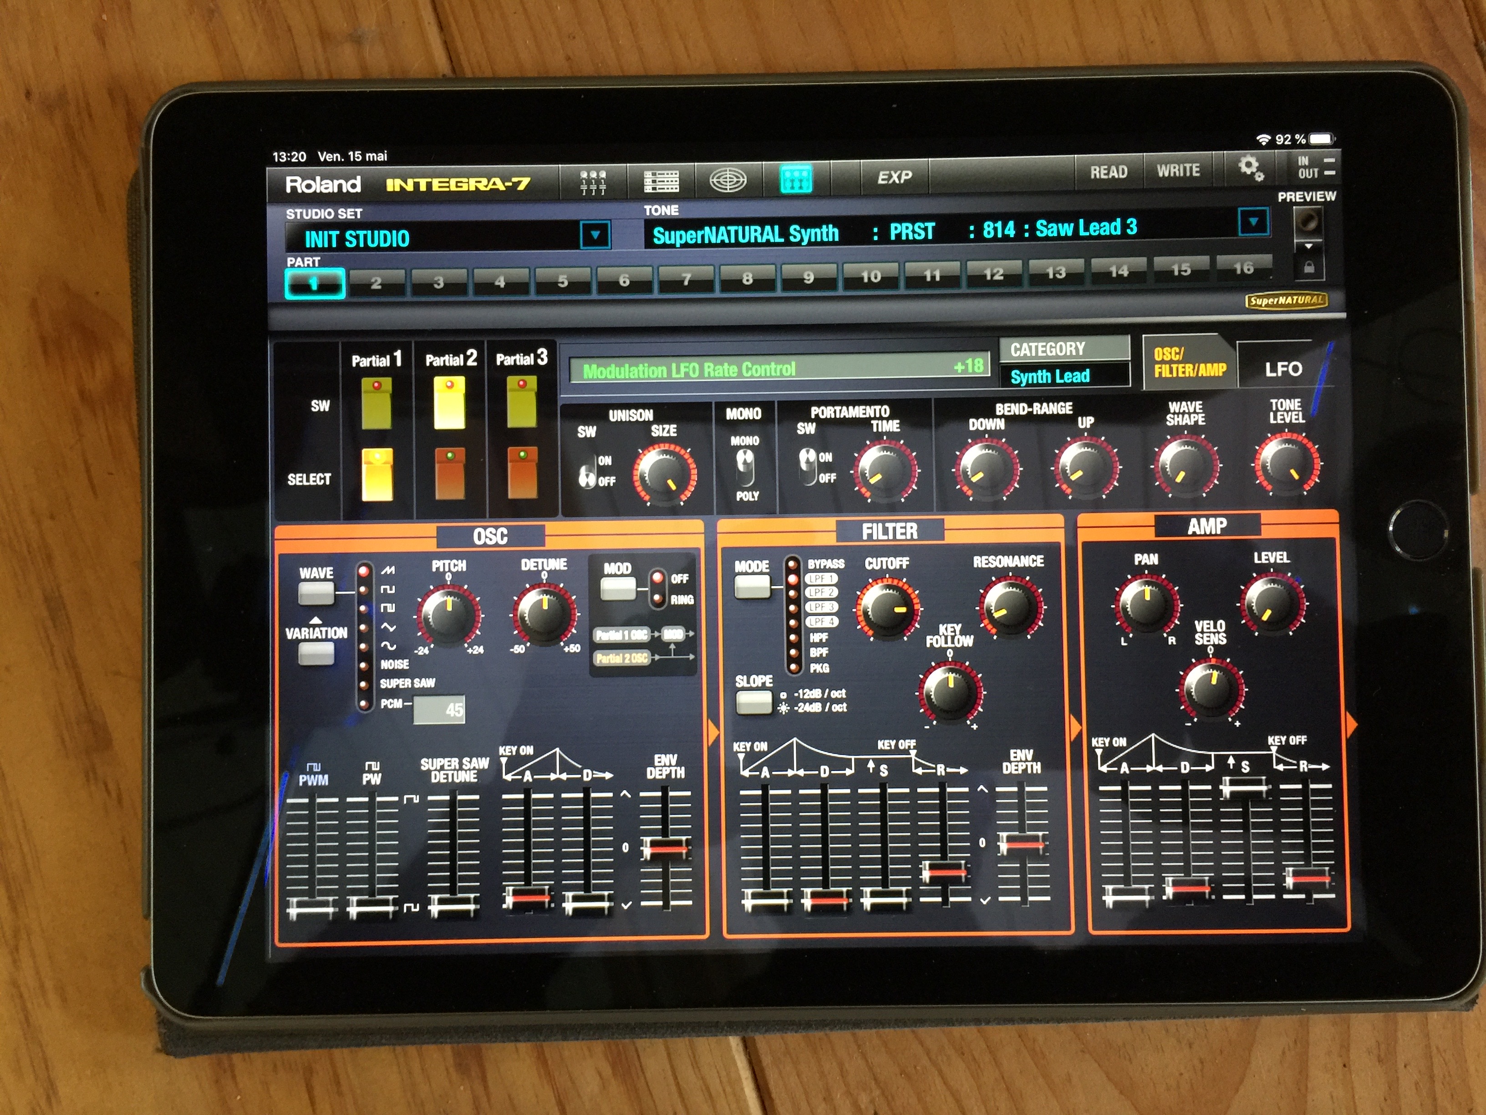Select the highlighted cyan tone editor icon
Screen dimensions: 1486x1115
(x=796, y=179)
